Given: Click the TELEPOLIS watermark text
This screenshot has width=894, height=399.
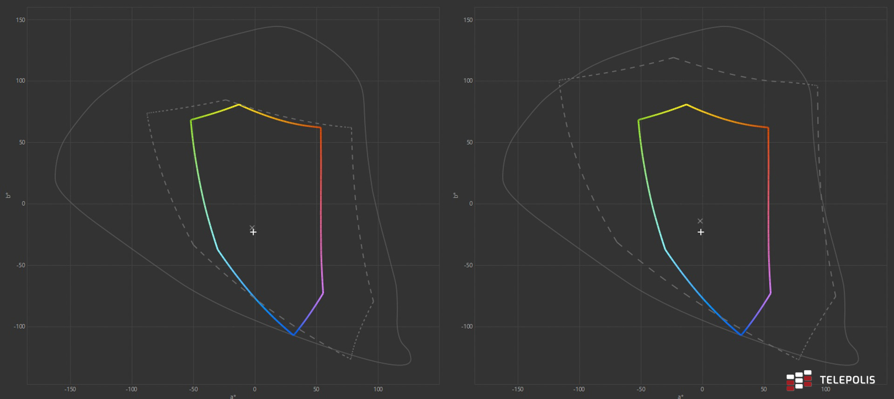Looking at the screenshot, I should (847, 380).
